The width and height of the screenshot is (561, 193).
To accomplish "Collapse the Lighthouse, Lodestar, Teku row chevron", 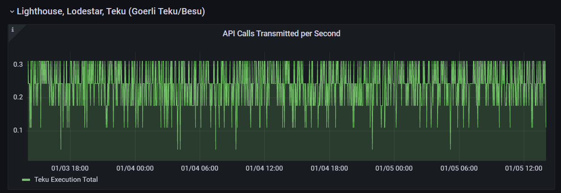I will coord(12,12).
